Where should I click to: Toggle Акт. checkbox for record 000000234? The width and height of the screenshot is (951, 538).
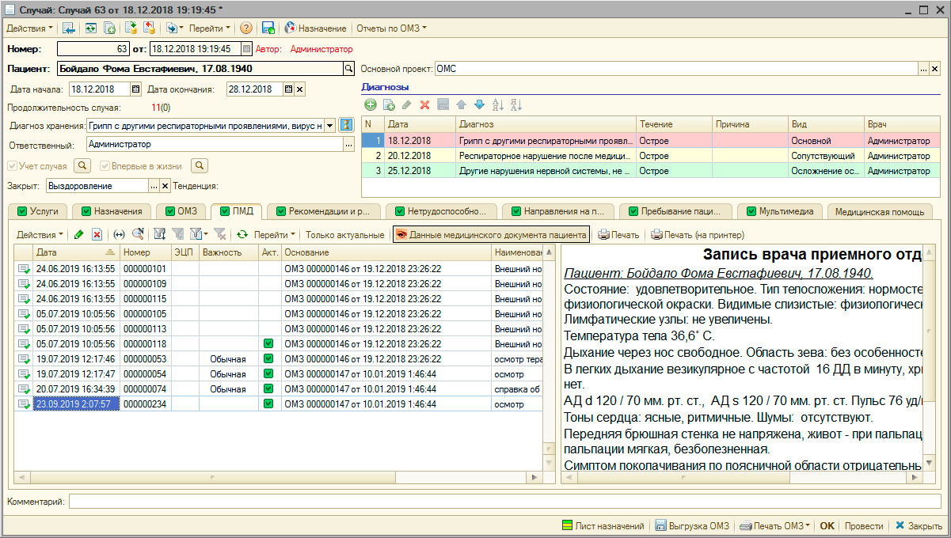(268, 403)
